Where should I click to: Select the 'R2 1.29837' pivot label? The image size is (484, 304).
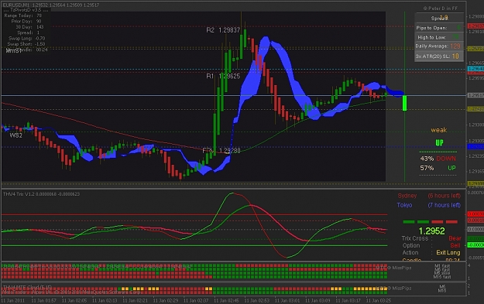point(223,30)
